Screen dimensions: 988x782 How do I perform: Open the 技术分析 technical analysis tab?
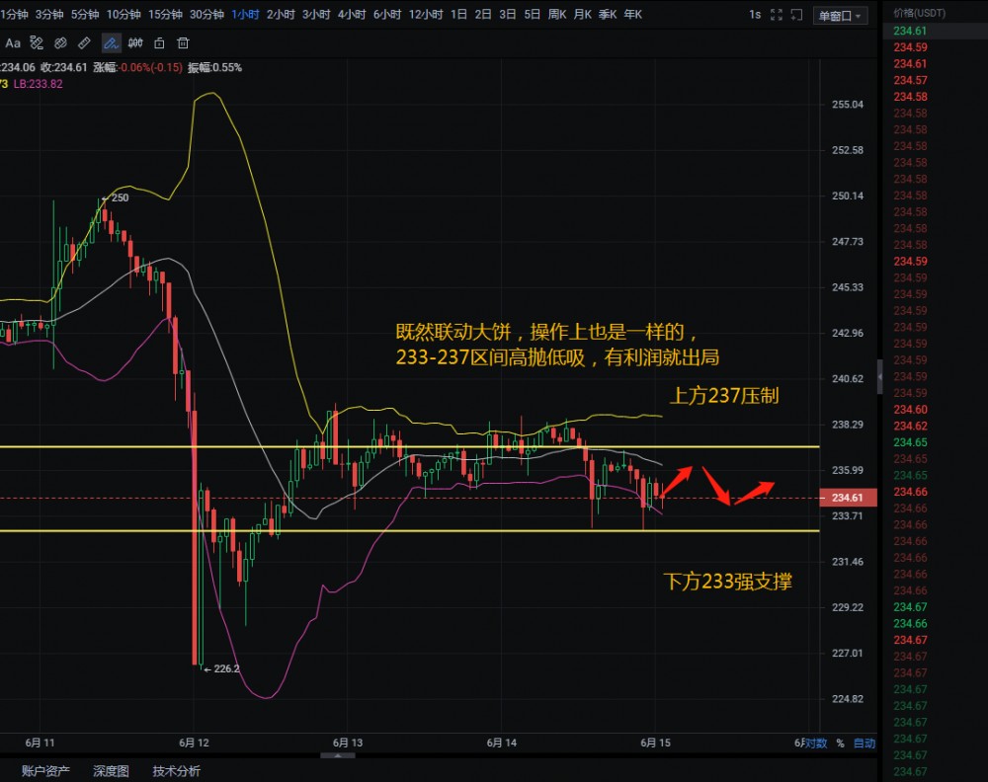coord(176,771)
